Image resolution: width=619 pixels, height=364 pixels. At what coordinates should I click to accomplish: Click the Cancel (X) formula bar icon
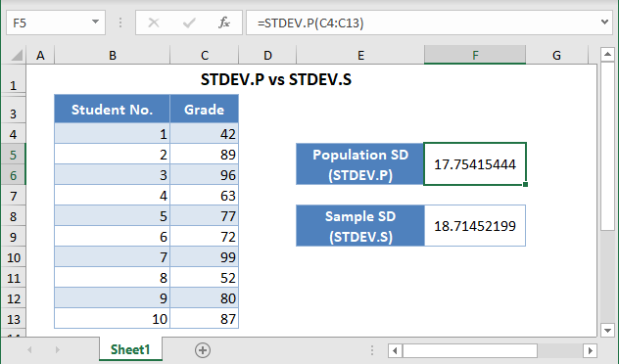click(154, 23)
